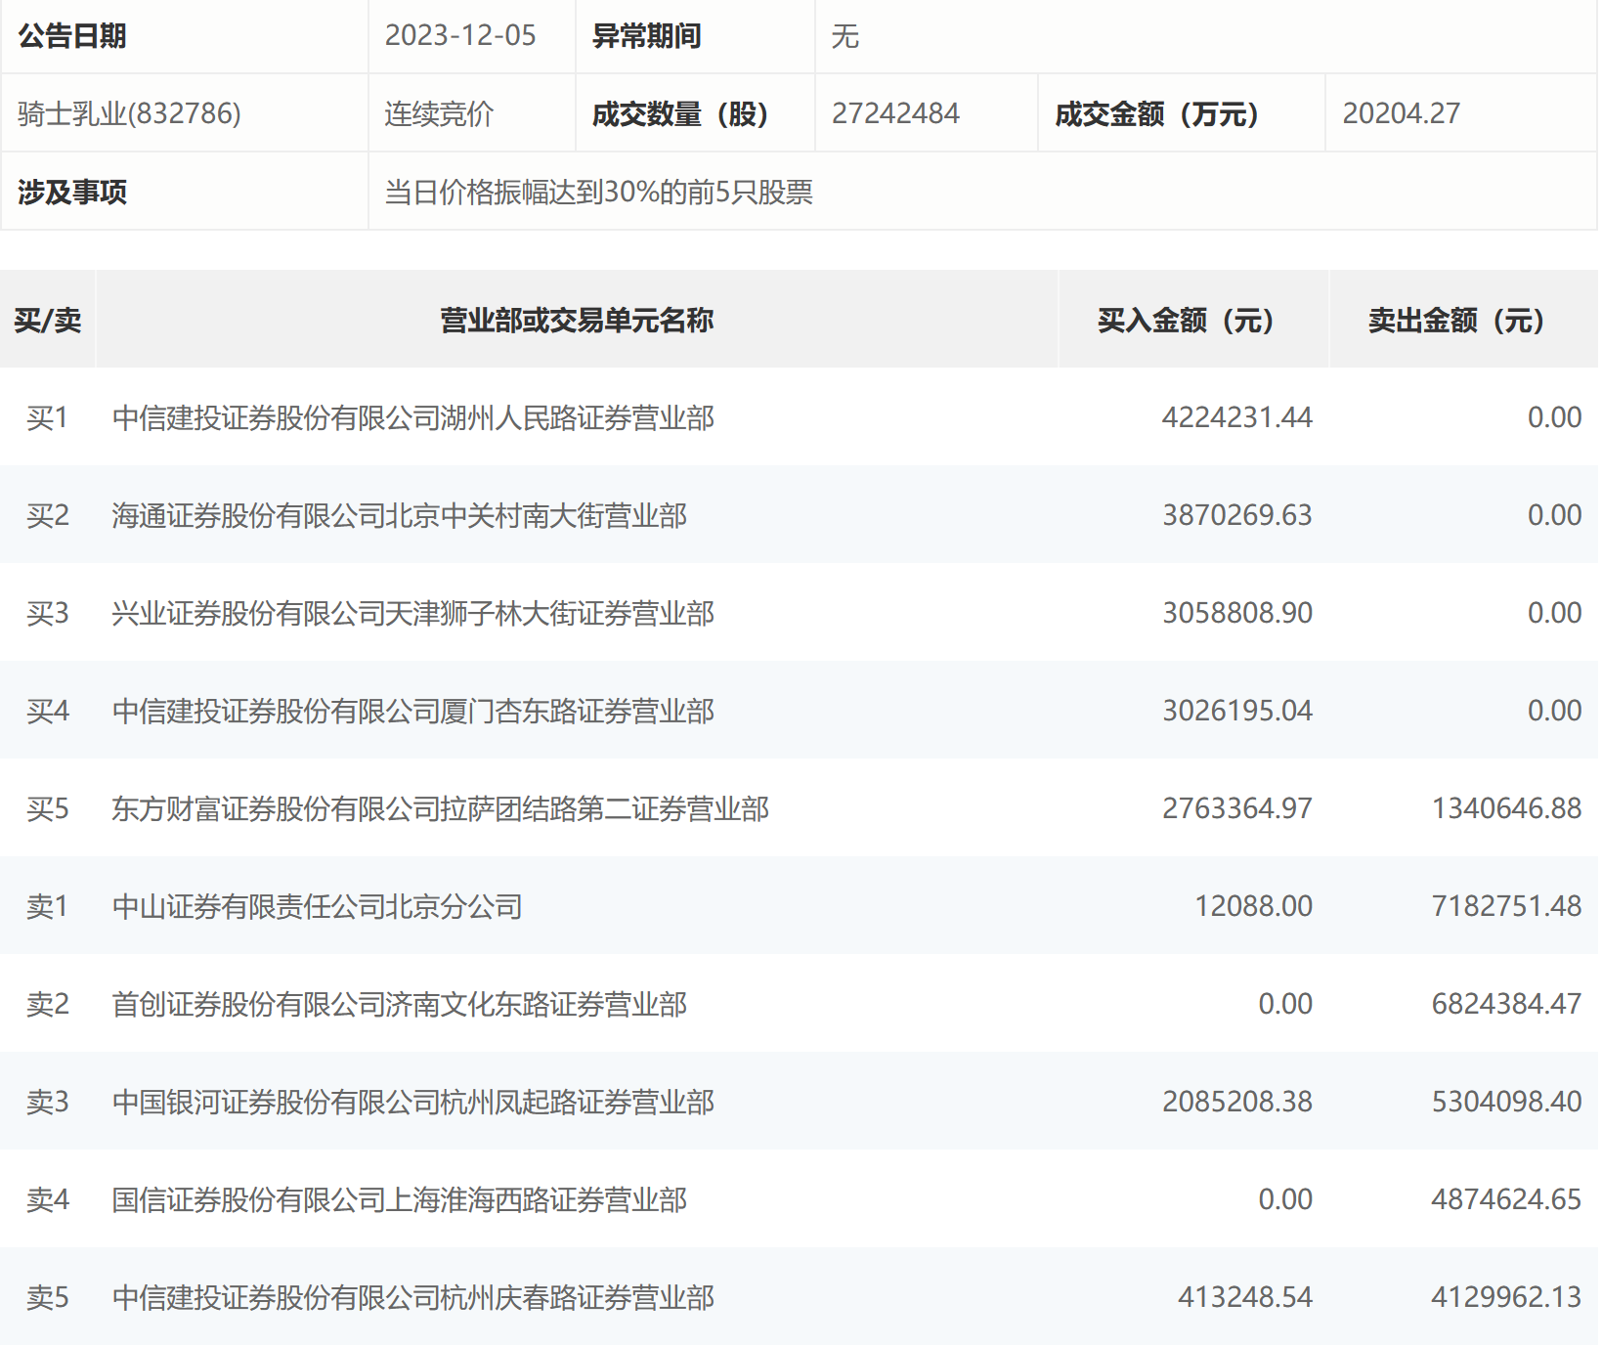Click the 异常期间 label
1602x1346 pixels.
[x=647, y=36]
